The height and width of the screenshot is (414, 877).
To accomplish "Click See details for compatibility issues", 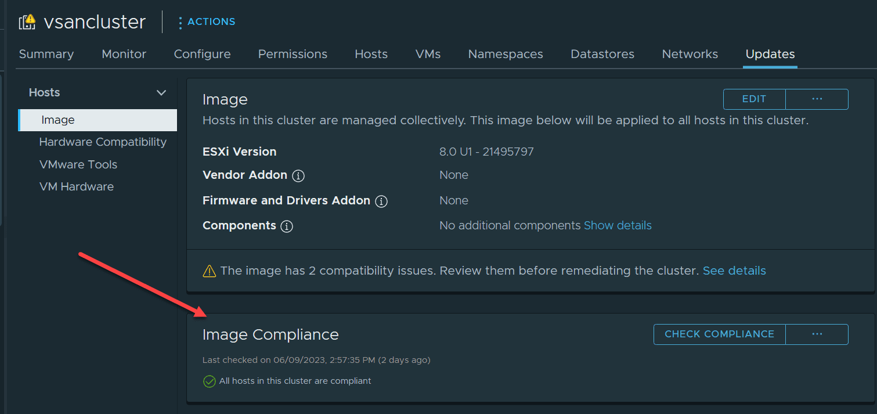I will click(x=734, y=271).
